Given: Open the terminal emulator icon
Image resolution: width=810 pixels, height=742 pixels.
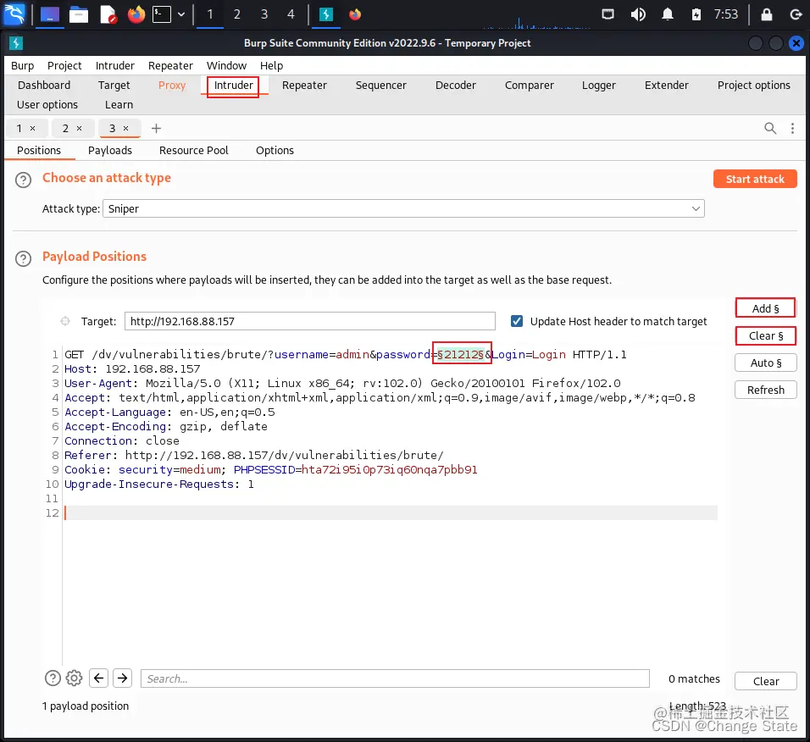Looking at the screenshot, I should tap(162, 14).
